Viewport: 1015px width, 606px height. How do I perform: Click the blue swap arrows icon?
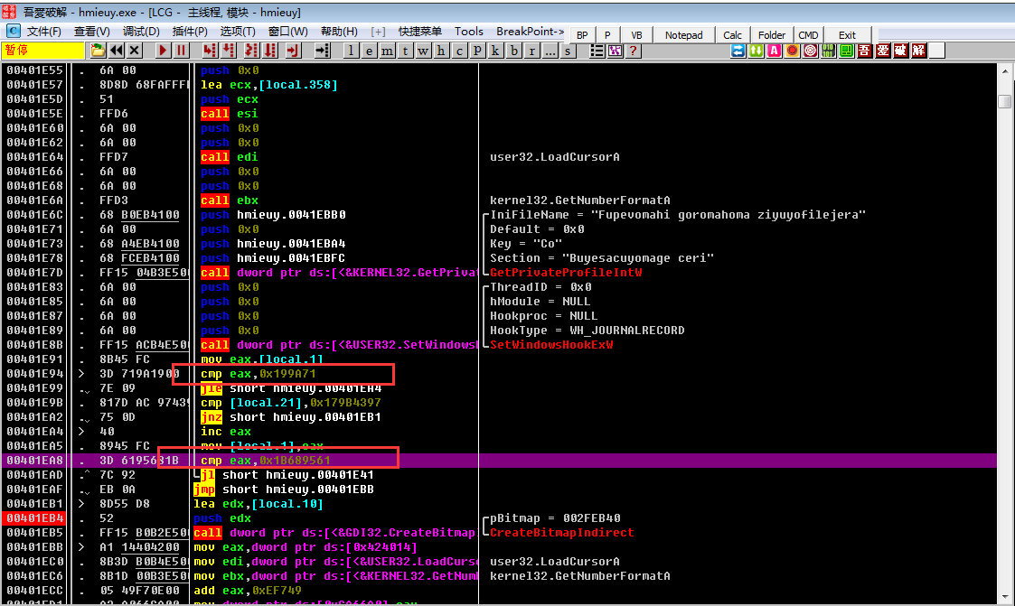click(x=738, y=51)
